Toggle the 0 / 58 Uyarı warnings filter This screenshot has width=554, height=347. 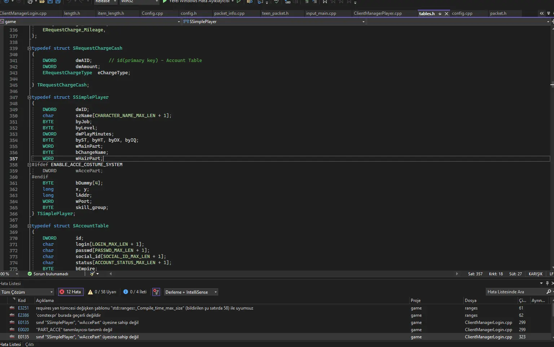(x=102, y=292)
